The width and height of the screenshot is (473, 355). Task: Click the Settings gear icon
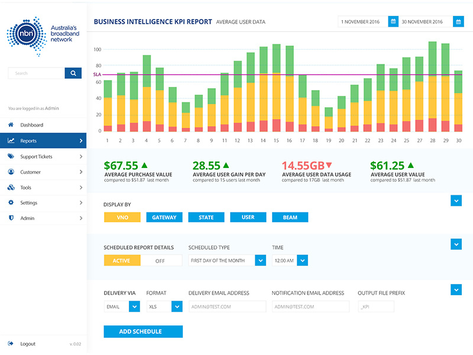11,203
